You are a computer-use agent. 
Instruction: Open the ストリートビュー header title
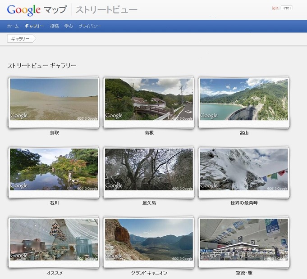[x=106, y=10]
